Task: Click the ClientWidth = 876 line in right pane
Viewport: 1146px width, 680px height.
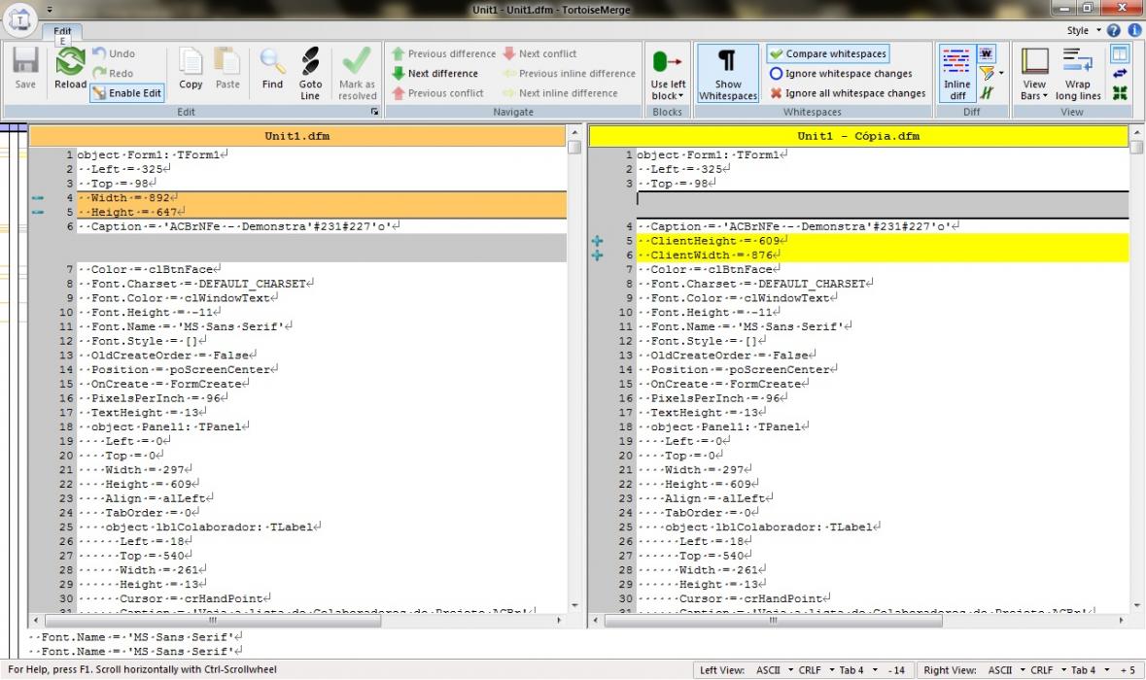Action: pos(883,255)
